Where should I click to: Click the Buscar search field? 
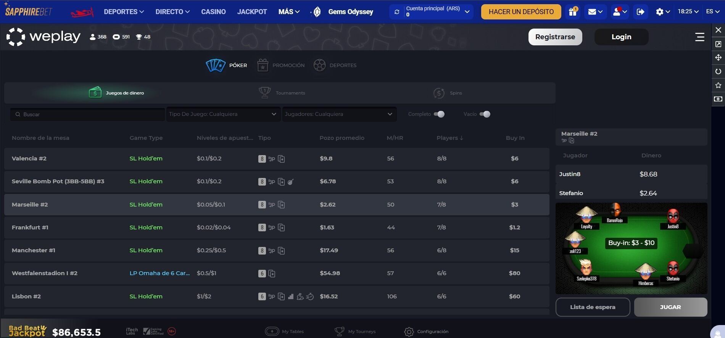coord(87,114)
